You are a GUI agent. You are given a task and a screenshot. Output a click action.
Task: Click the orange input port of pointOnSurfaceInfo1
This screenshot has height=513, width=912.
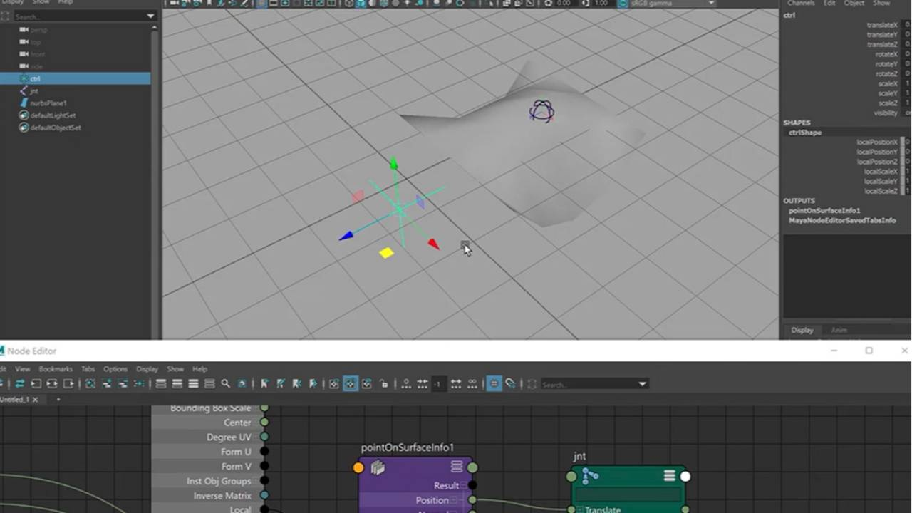click(358, 467)
